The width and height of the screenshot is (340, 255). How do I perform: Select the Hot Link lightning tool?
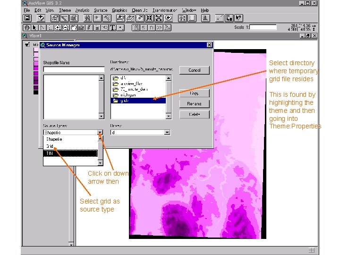tap(89, 27)
